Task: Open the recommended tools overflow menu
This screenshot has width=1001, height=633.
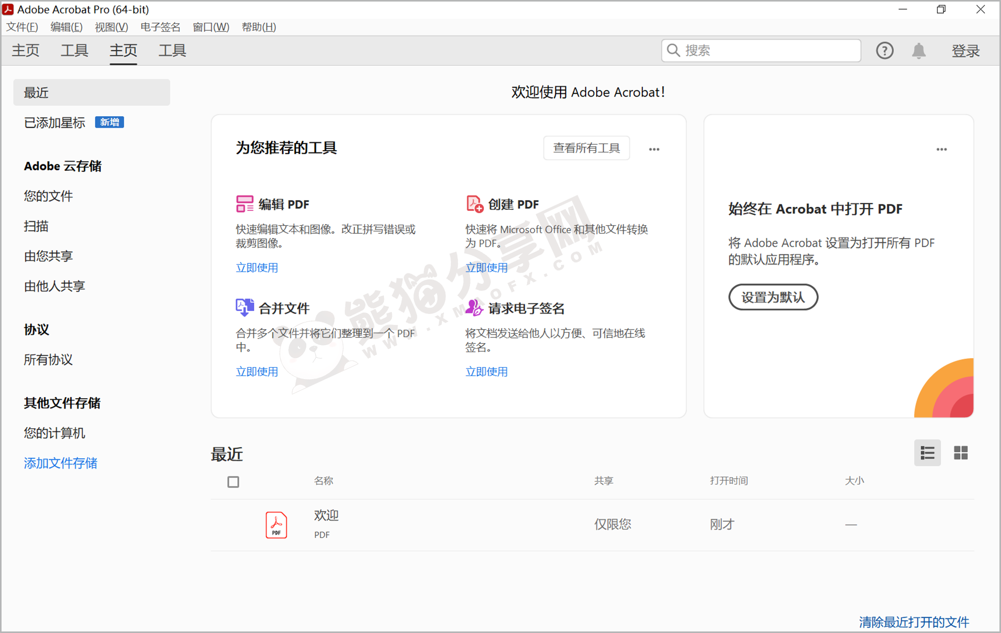Action: click(654, 148)
